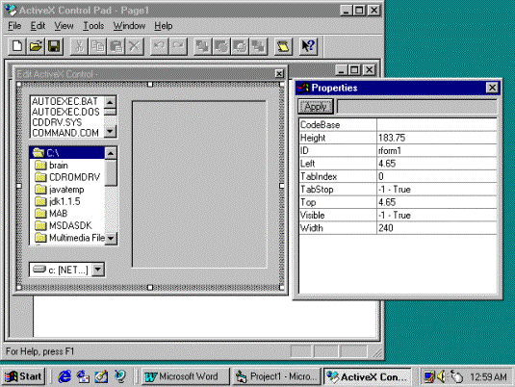
Task: Open the File menu
Action: [14, 26]
